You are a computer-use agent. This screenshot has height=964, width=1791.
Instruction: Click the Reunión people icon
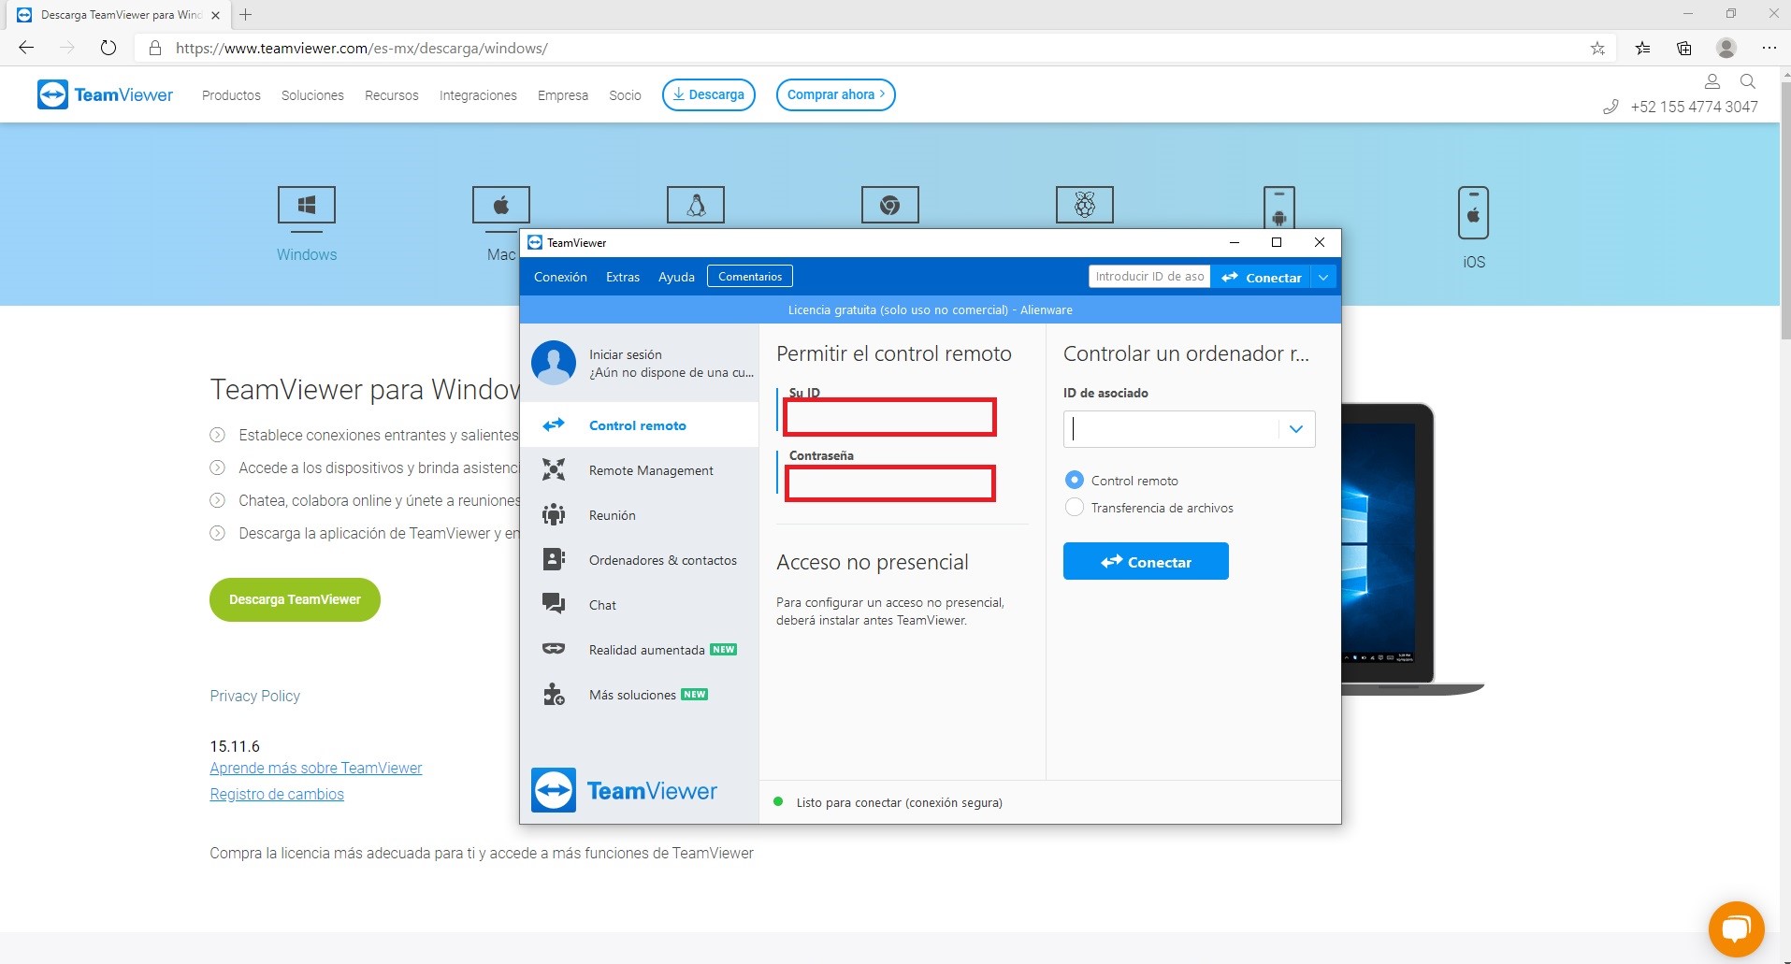(554, 514)
